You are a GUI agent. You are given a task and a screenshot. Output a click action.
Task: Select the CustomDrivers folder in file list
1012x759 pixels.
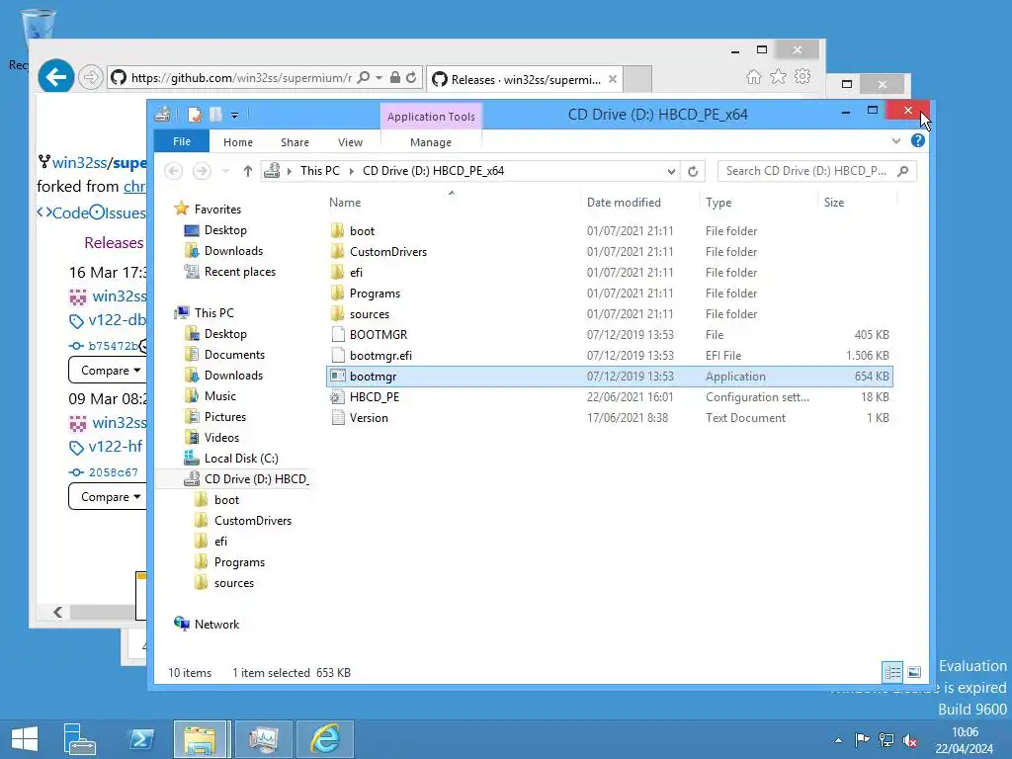click(x=610, y=252)
